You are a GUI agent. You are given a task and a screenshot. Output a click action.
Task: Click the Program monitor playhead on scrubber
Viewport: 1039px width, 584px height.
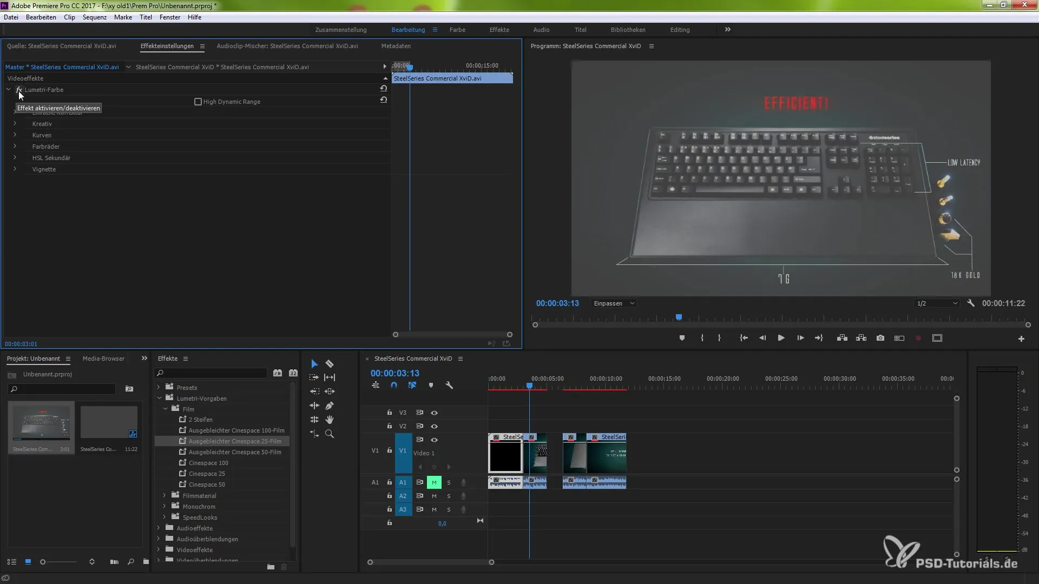[x=679, y=317]
